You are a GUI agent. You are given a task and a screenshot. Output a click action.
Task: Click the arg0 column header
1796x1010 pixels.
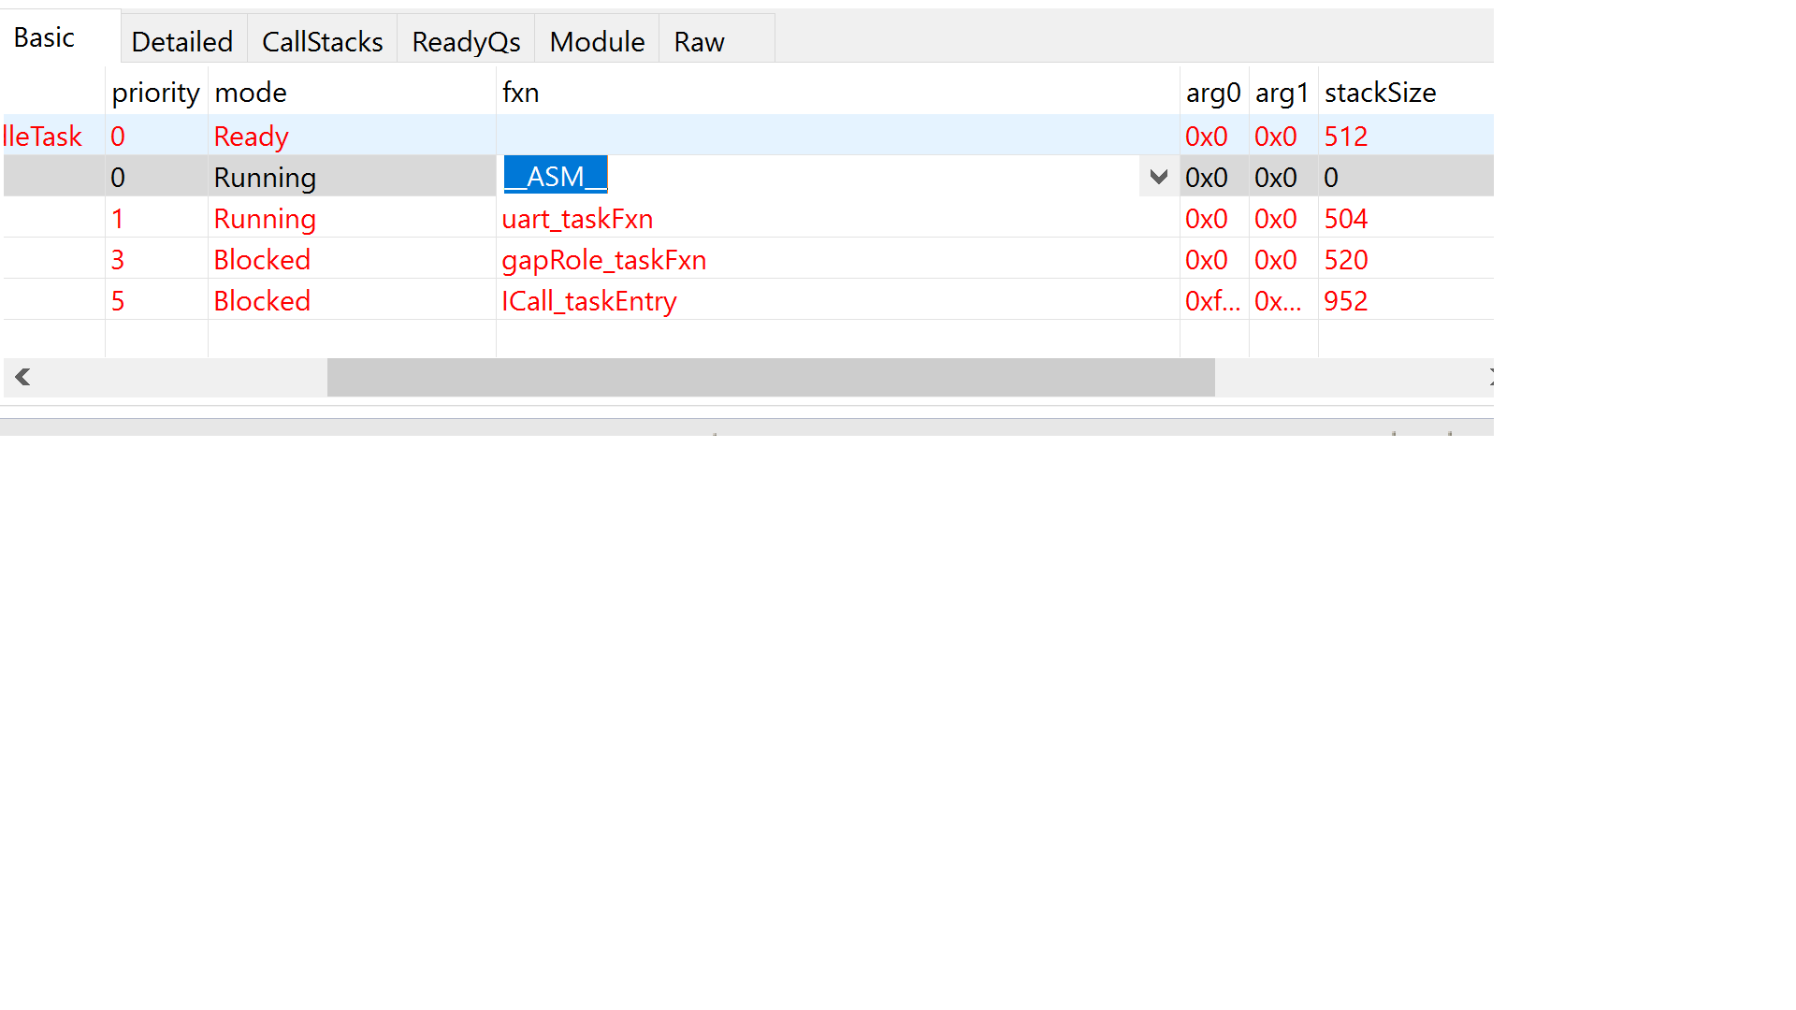1212,93
